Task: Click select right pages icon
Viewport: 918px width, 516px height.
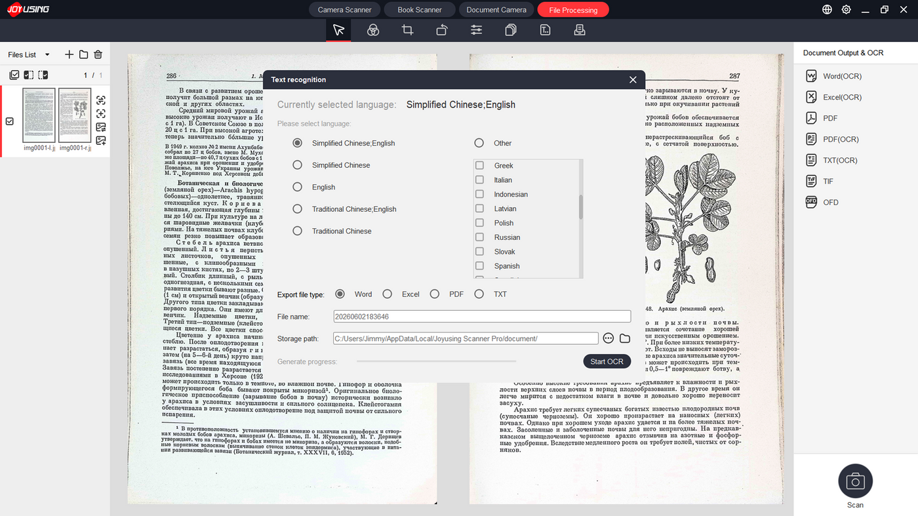Action: coord(43,75)
